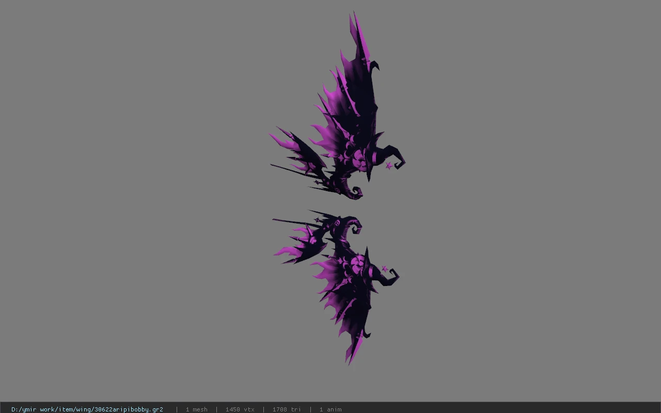This screenshot has height=413, width=661.
Task: Click the '1450 vtx' vertex count
Action: pyautogui.click(x=240, y=409)
